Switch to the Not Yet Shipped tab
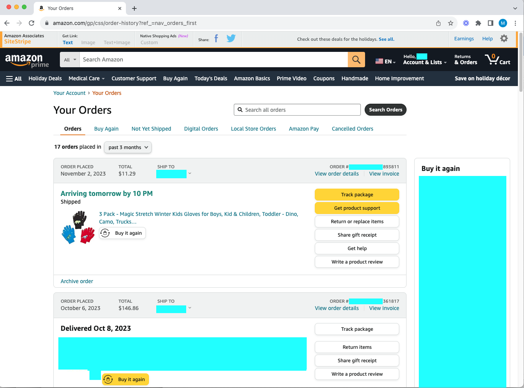 click(151, 129)
